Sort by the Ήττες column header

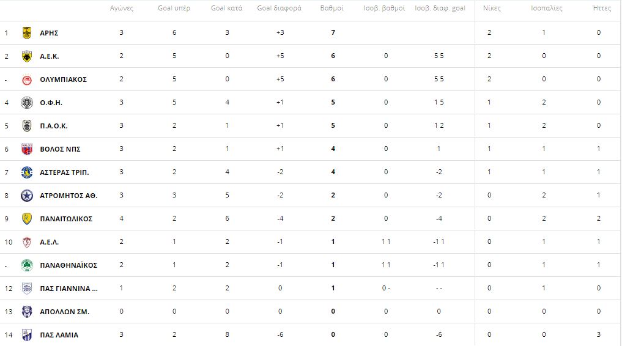[x=598, y=9]
